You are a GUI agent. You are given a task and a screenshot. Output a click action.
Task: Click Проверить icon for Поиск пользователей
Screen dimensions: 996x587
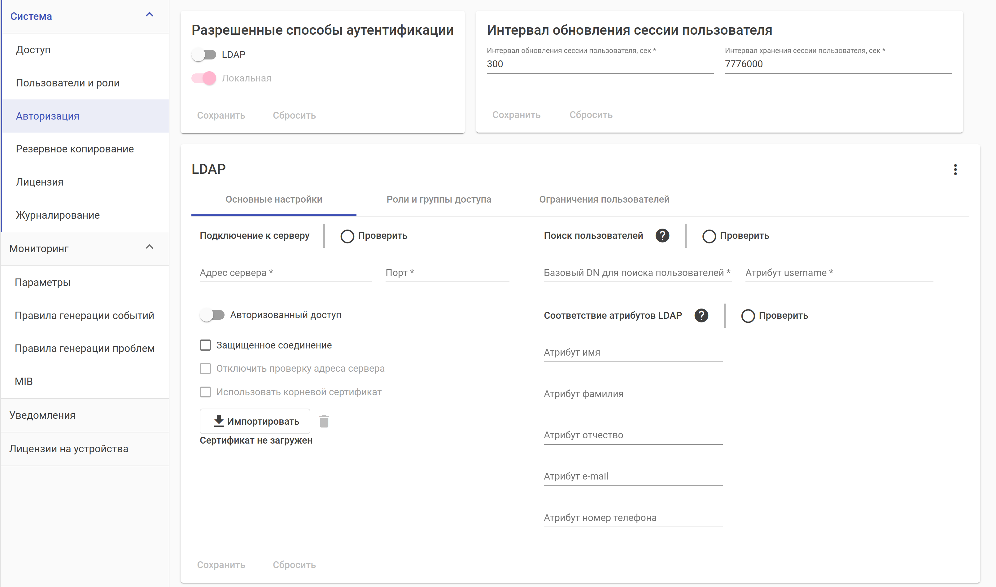click(x=709, y=236)
